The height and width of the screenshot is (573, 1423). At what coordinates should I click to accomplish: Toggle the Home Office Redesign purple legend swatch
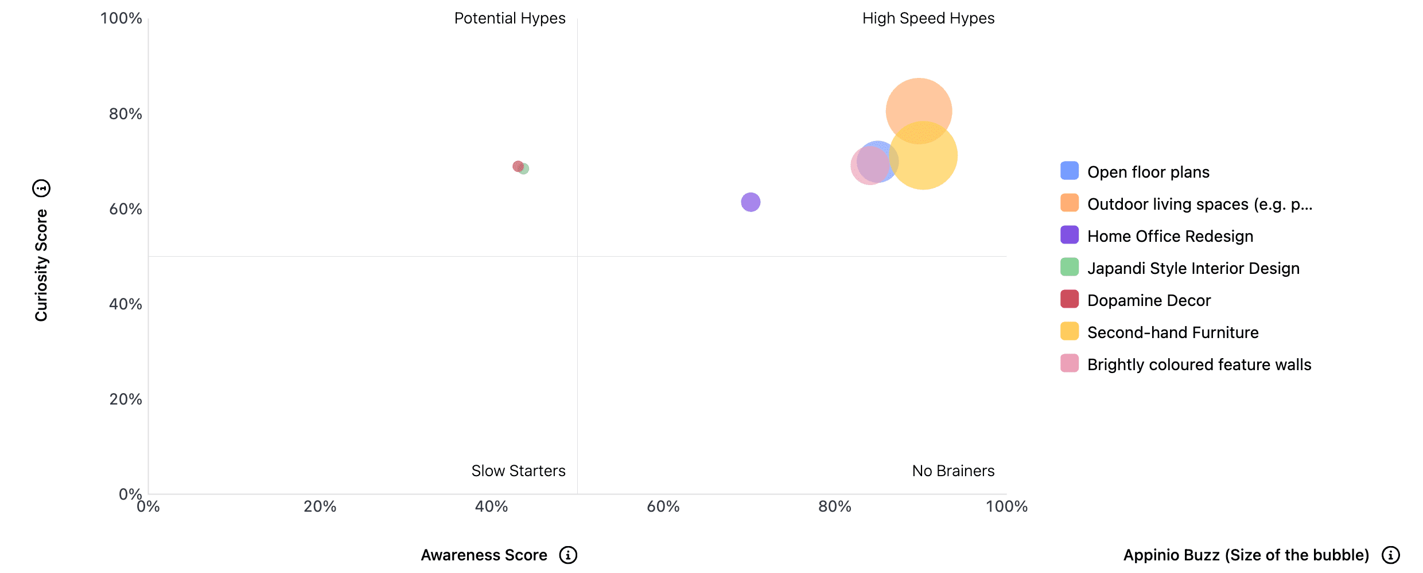[1070, 235]
